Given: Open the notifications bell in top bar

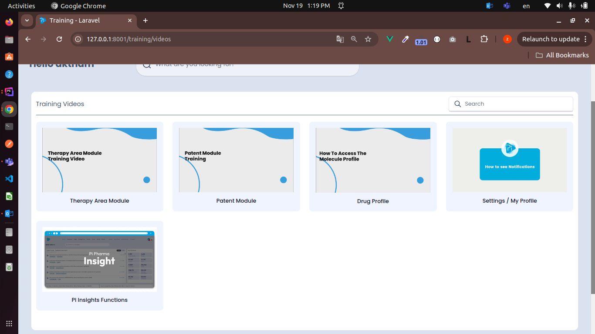Looking at the screenshot, I should pos(341,6).
